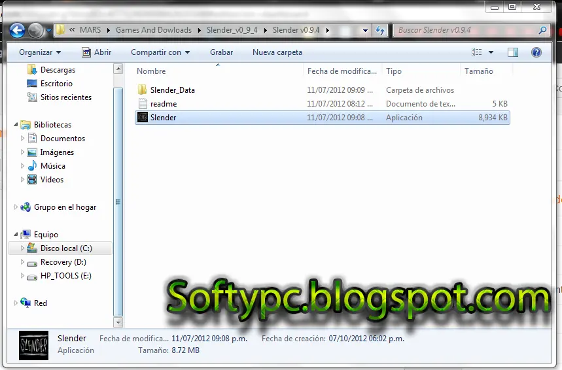
Task: Expand the Disco local (C:) node
Action: point(22,248)
